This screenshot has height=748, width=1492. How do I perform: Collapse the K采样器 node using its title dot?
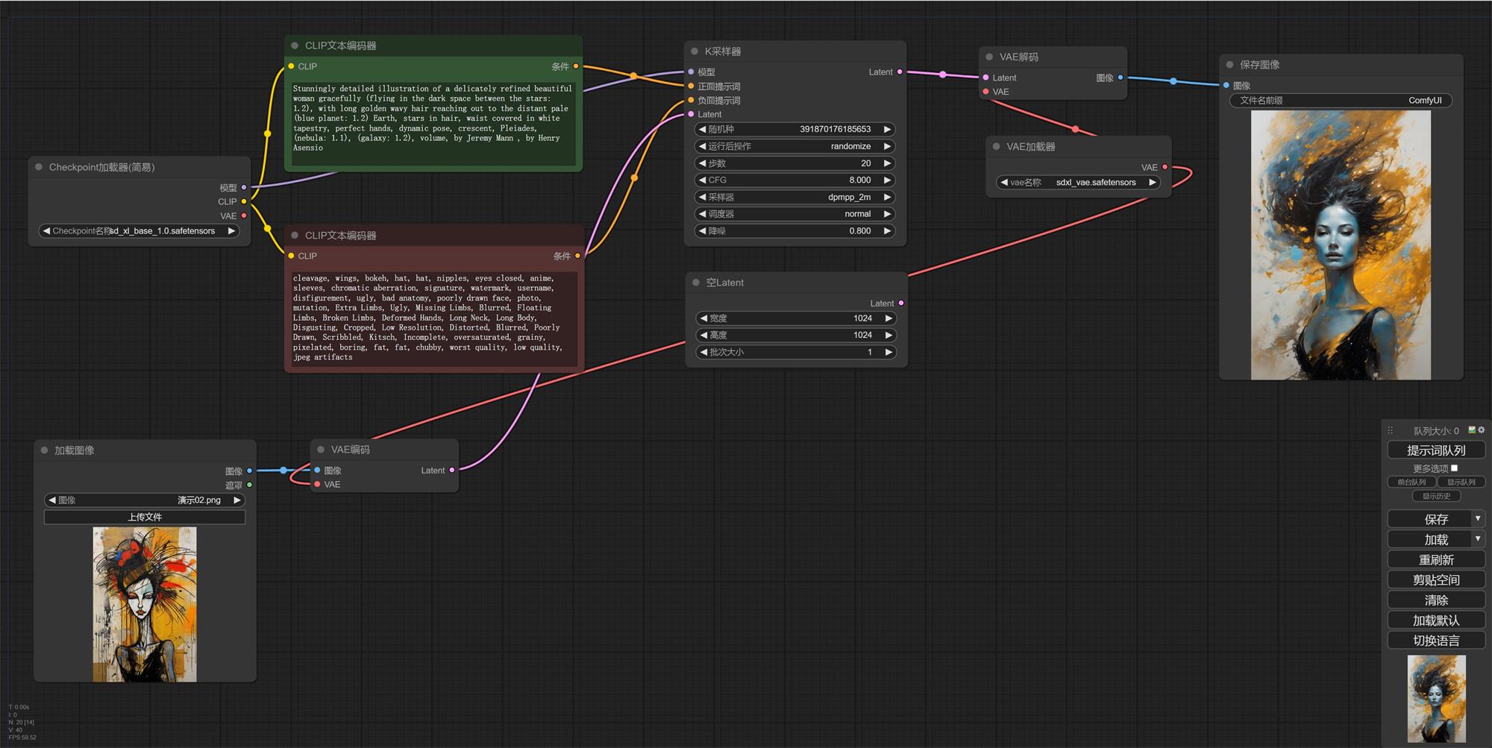[695, 51]
